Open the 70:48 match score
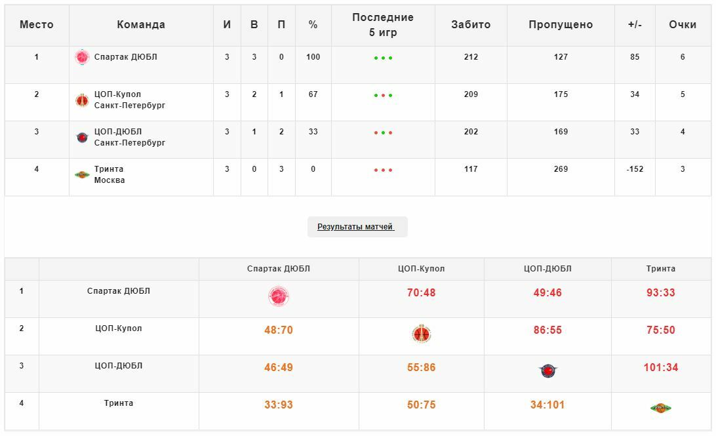Viewport: 716px width, 436px height. point(422,292)
